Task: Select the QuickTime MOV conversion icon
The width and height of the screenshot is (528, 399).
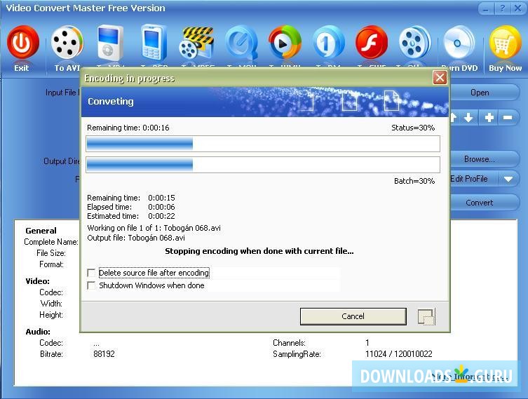Action: click(x=241, y=43)
